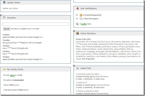The height and width of the screenshot is (96, 145).
Task: Close the Shoutbox panel with its X
Action: tap(1, 15)
